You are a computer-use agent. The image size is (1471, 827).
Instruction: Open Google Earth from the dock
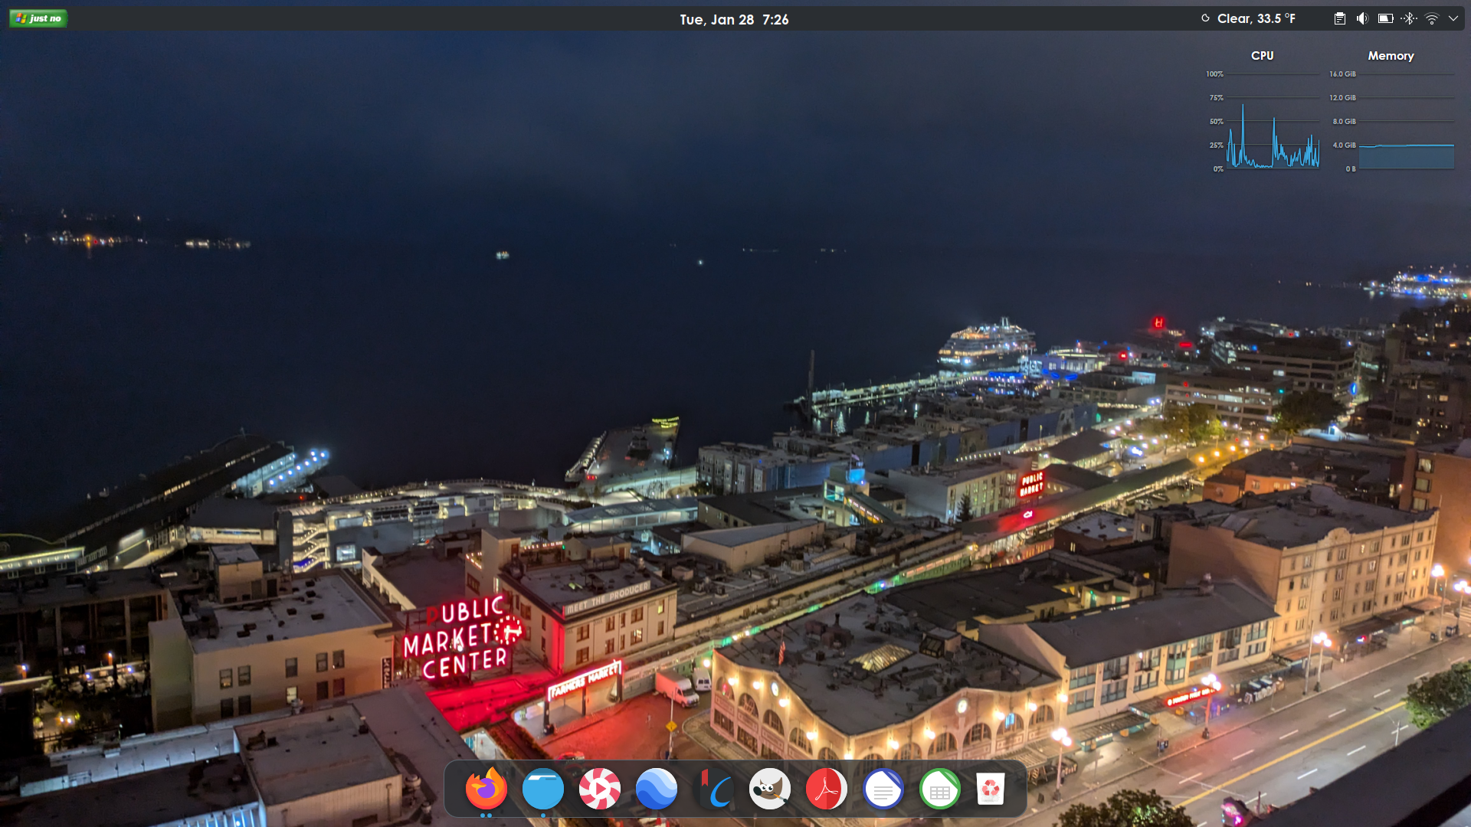657,789
